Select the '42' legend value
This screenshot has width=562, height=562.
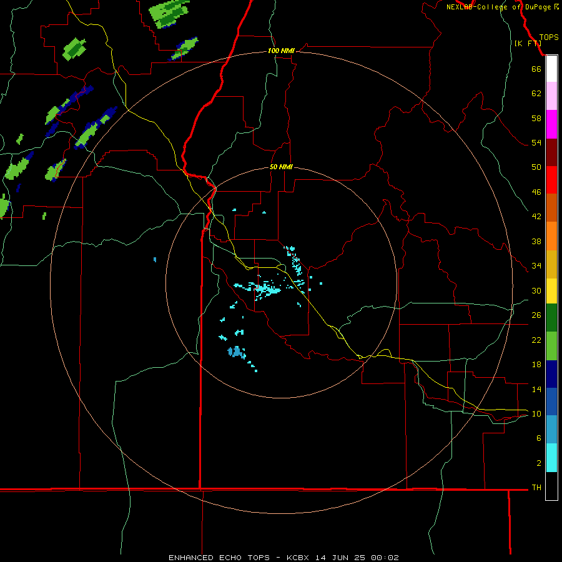536,216
